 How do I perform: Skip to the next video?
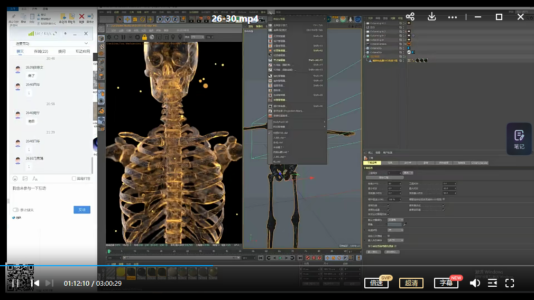(49, 283)
